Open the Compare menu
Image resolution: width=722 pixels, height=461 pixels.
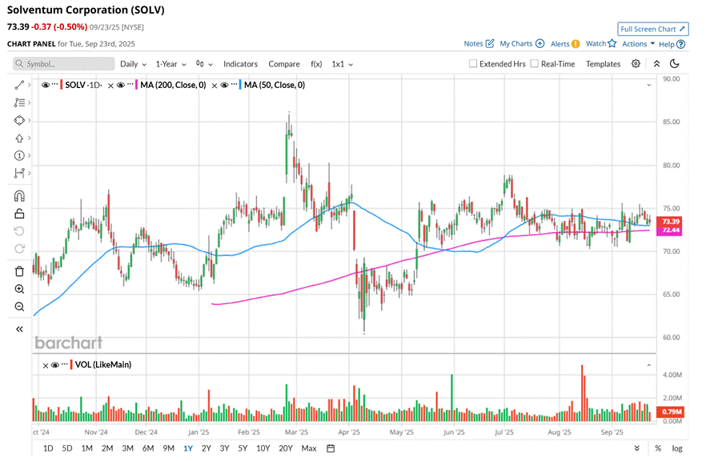point(284,64)
